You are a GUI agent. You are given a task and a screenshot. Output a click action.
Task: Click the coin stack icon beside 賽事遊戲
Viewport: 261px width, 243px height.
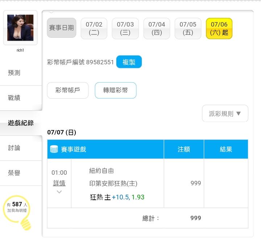(54, 149)
